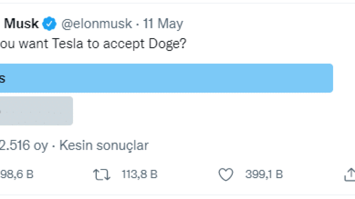Click the share upload icon
This screenshot has height=199, width=355.
point(350,175)
